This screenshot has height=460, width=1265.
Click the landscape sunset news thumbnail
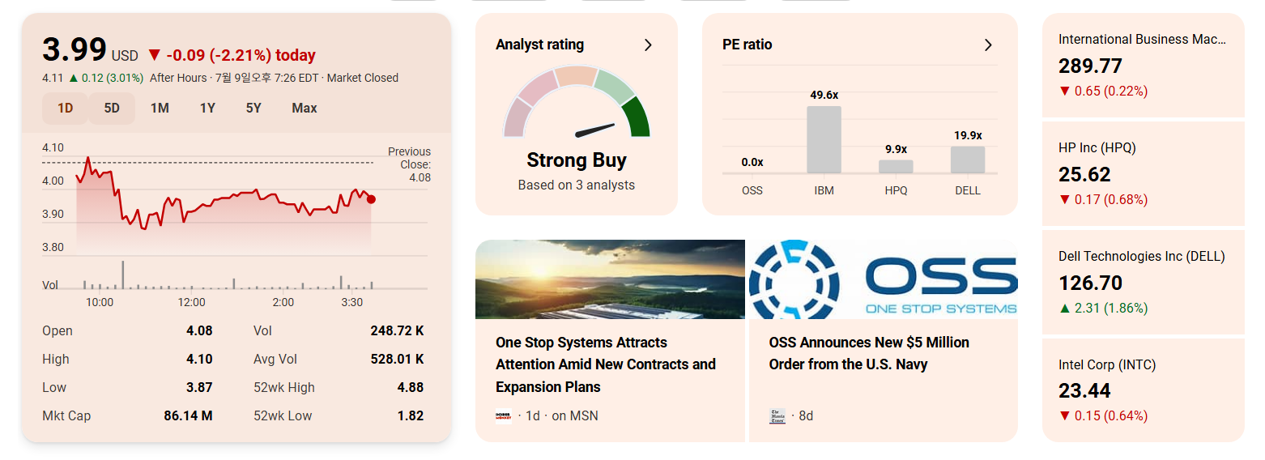[x=610, y=279]
